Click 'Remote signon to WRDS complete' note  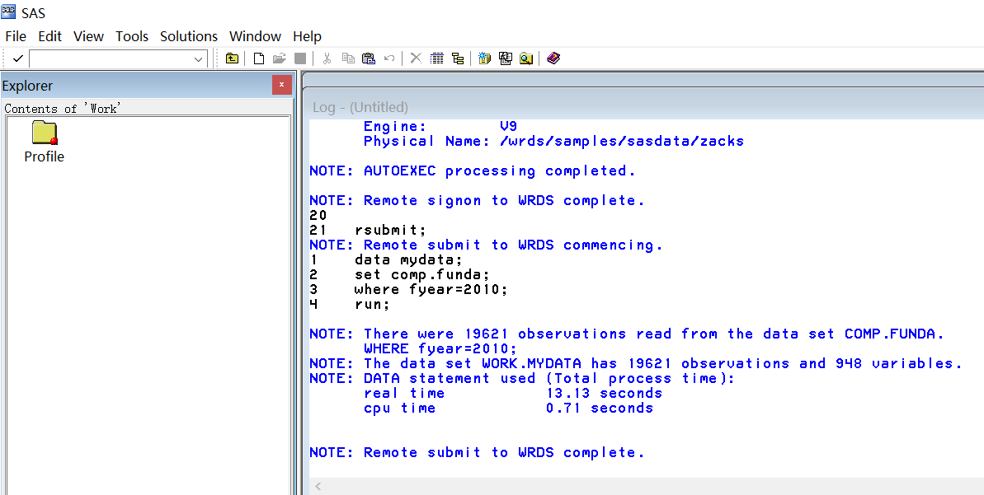477,200
